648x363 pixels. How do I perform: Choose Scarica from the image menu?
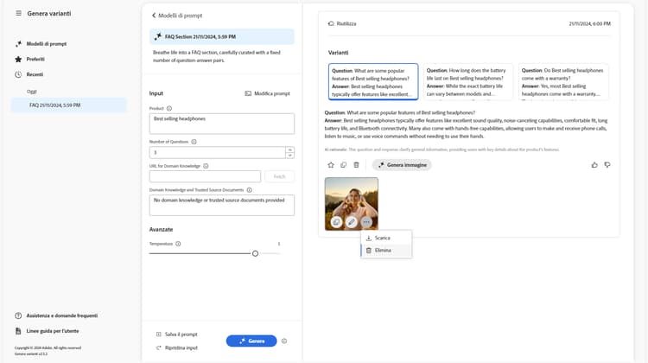[386, 239]
